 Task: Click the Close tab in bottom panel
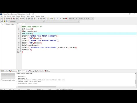(x=47, y=71)
